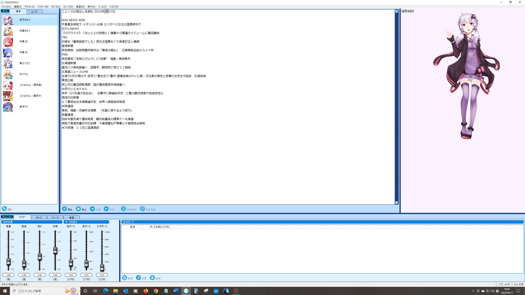Open the テキスト menu

30,7
